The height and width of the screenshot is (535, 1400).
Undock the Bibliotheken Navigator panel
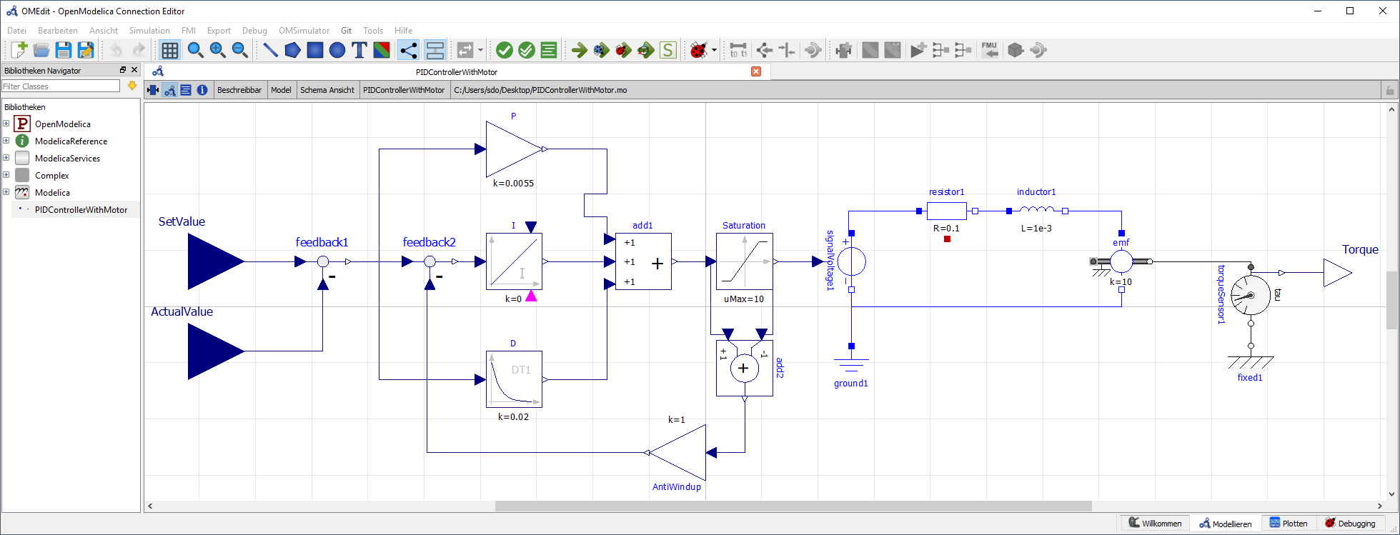coord(123,70)
